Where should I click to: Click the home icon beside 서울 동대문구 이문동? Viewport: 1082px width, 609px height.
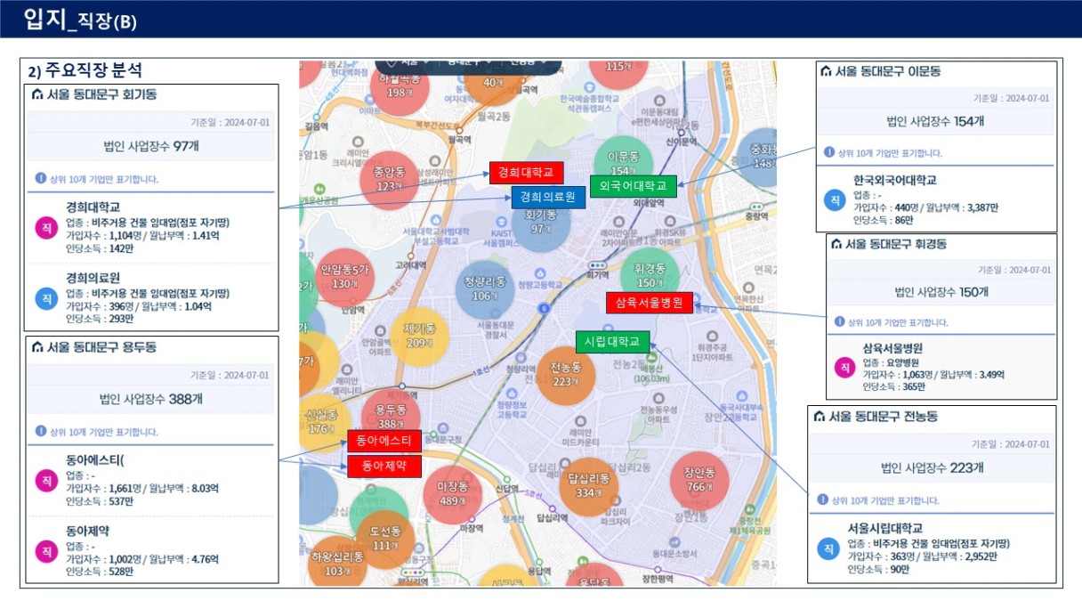pos(826,71)
